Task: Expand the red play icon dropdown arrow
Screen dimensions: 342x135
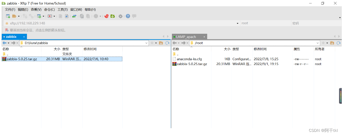Action: click(x=54, y=16)
